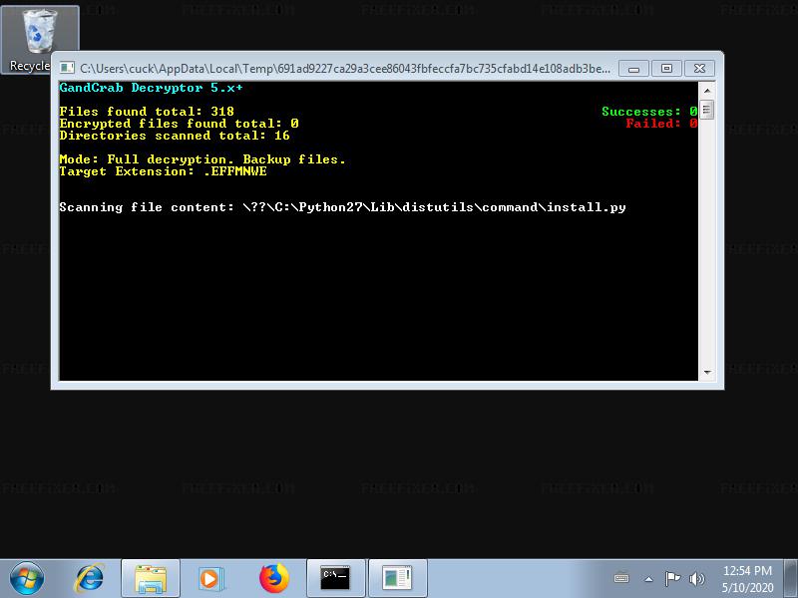Image resolution: width=798 pixels, height=598 pixels.
Task: Click the console title bar path text
Action: 345,68
